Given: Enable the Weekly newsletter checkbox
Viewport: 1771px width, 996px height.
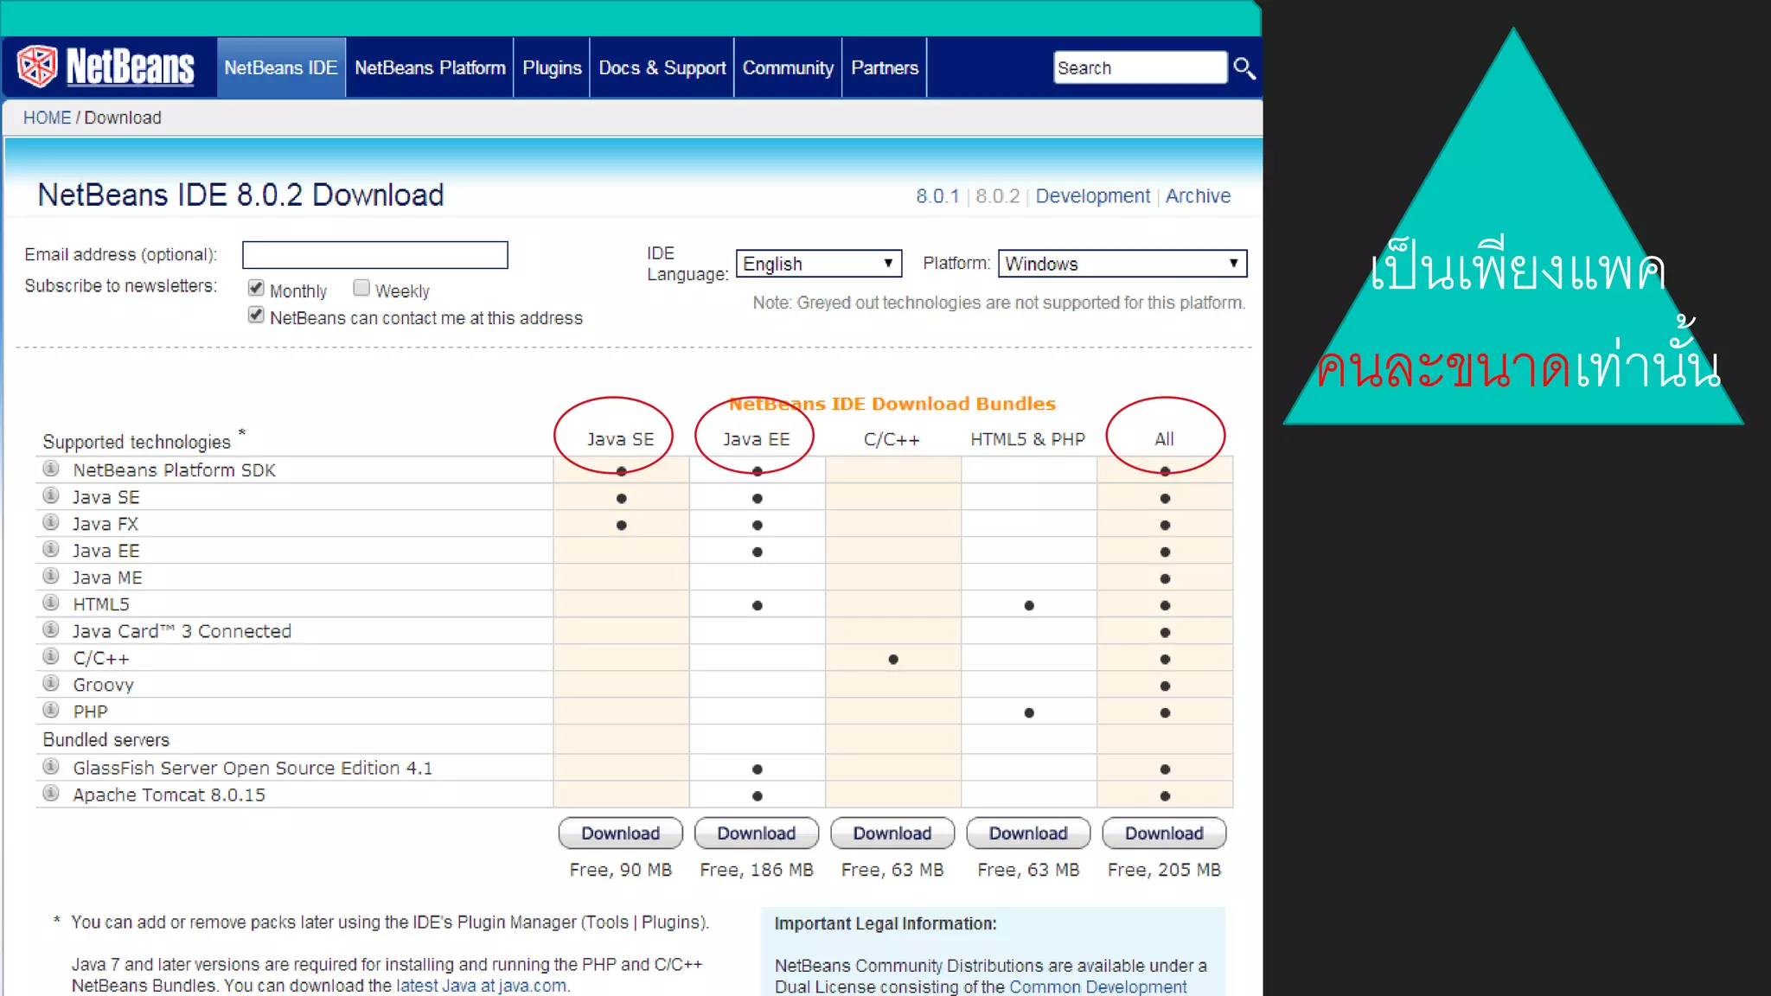Looking at the screenshot, I should click(361, 288).
